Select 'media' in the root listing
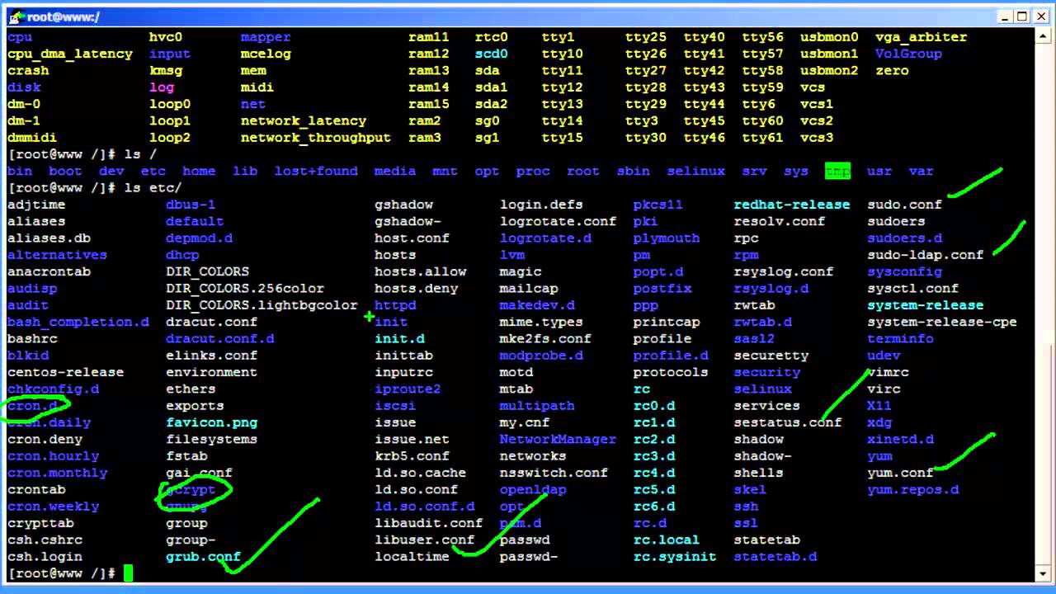The height and width of the screenshot is (594, 1056). pos(395,171)
